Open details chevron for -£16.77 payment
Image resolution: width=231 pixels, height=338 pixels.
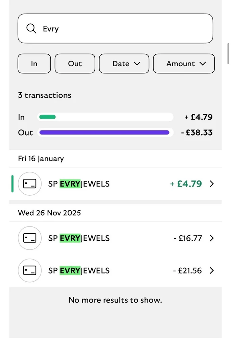212,238
